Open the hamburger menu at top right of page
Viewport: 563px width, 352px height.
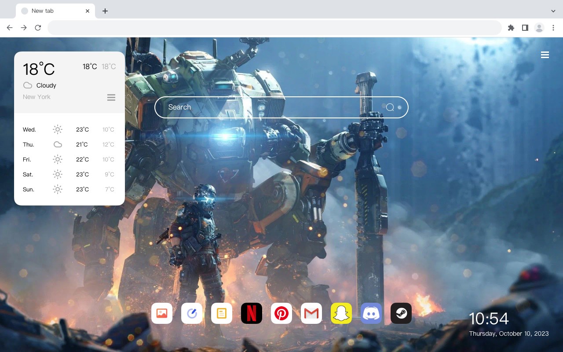click(x=545, y=55)
